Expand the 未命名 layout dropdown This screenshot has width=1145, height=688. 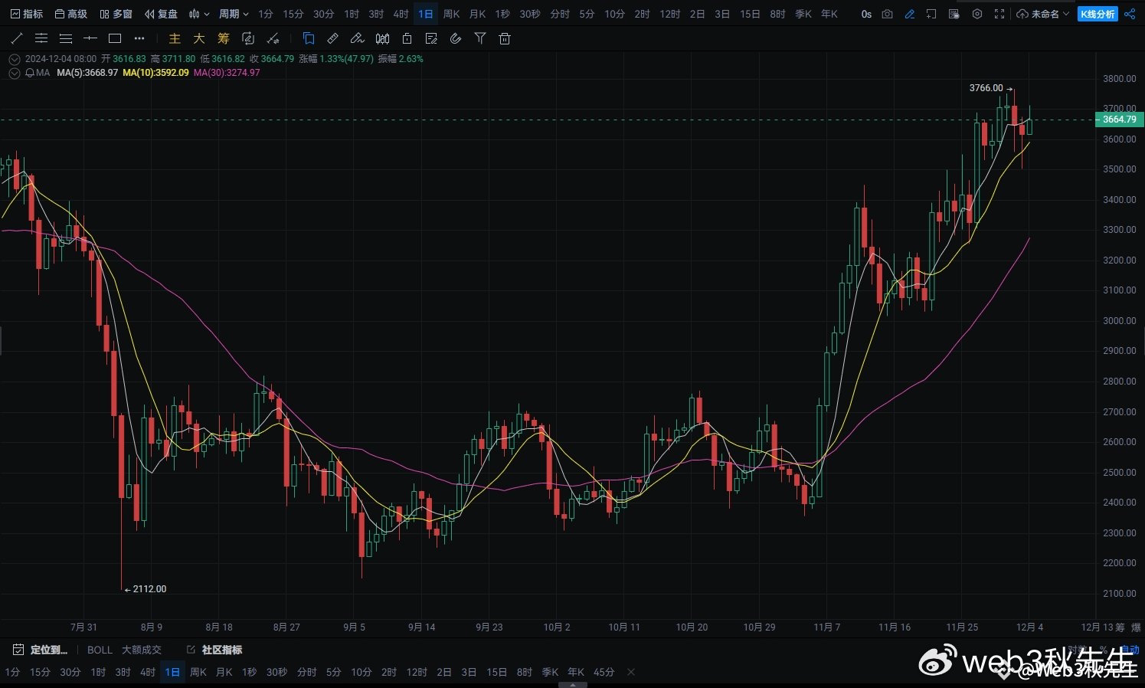click(x=1043, y=14)
